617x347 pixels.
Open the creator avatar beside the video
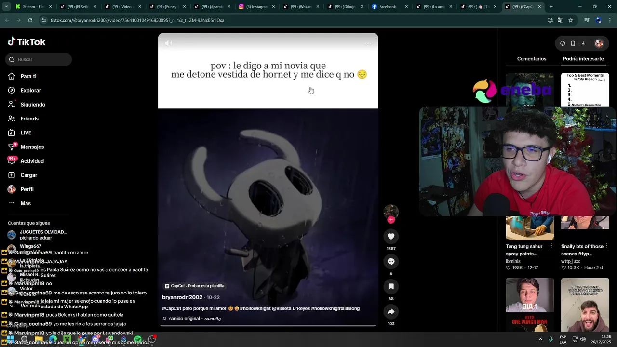point(391,211)
